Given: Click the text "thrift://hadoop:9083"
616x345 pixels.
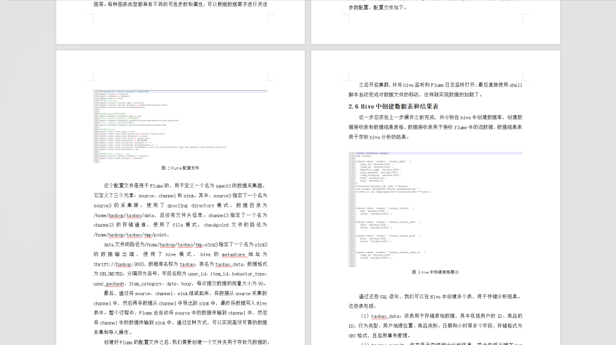Looking at the screenshot, I should tap(119, 264).
